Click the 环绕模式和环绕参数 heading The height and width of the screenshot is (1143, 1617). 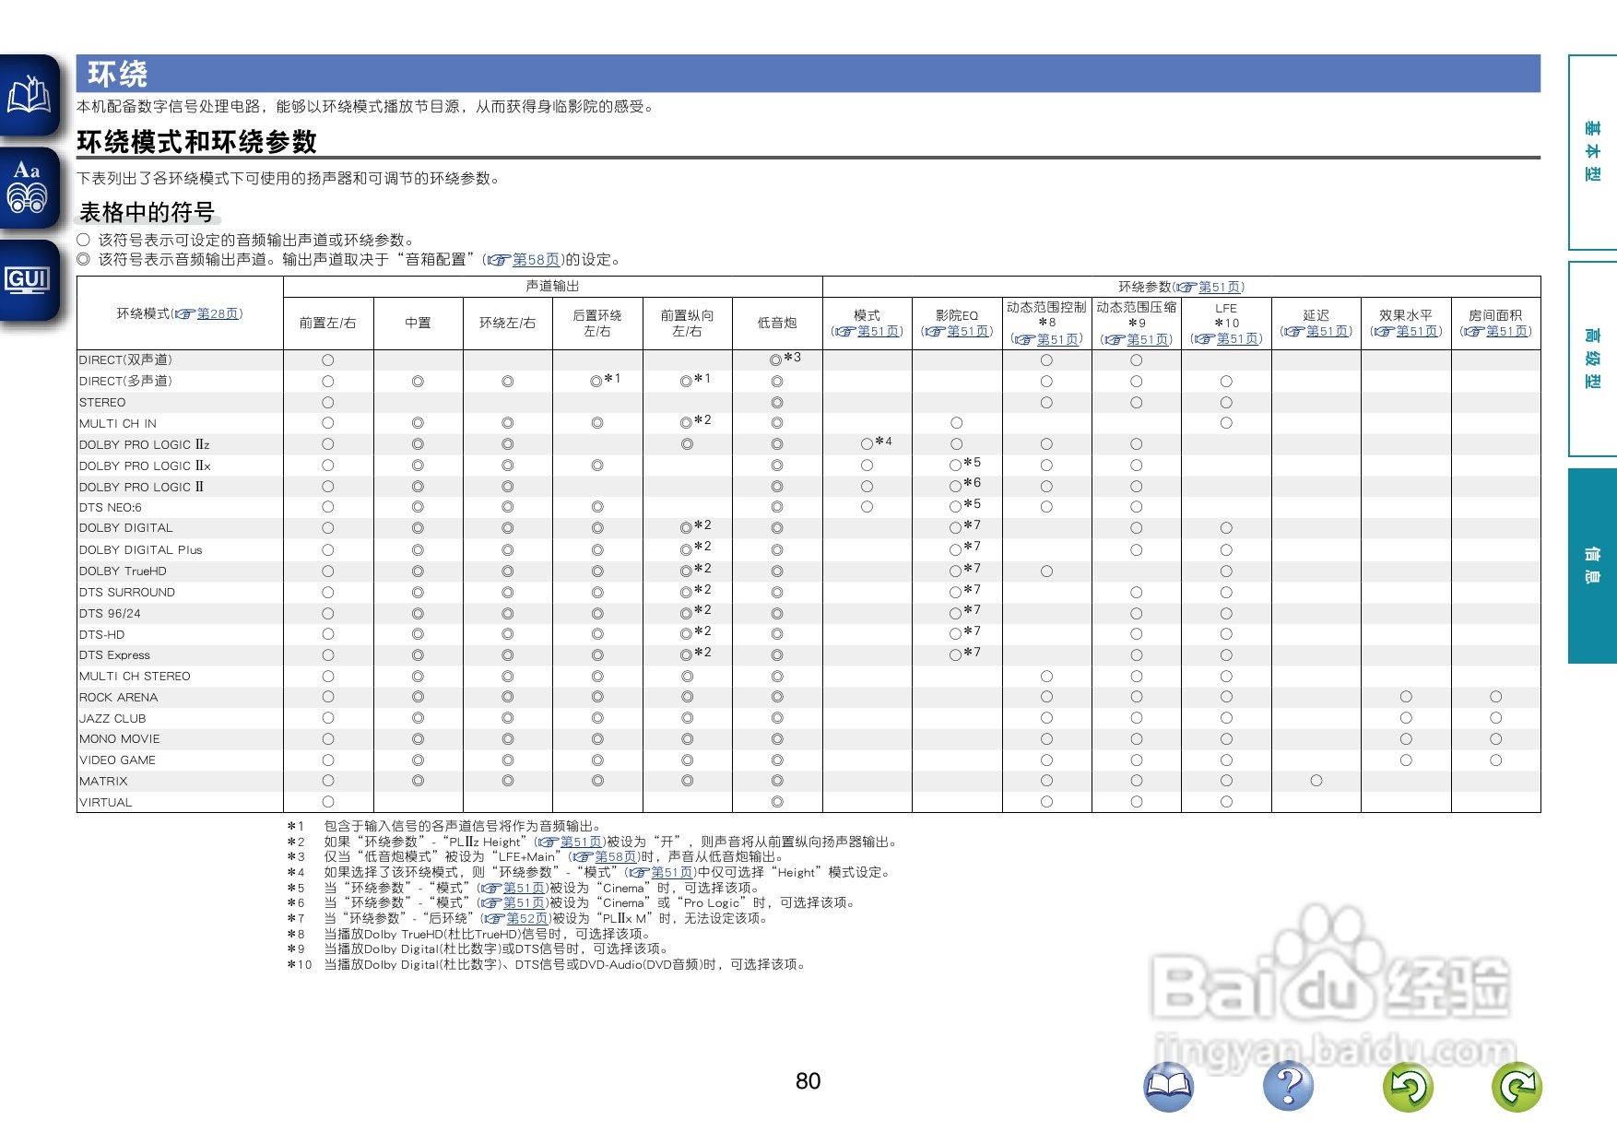tap(196, 142)
